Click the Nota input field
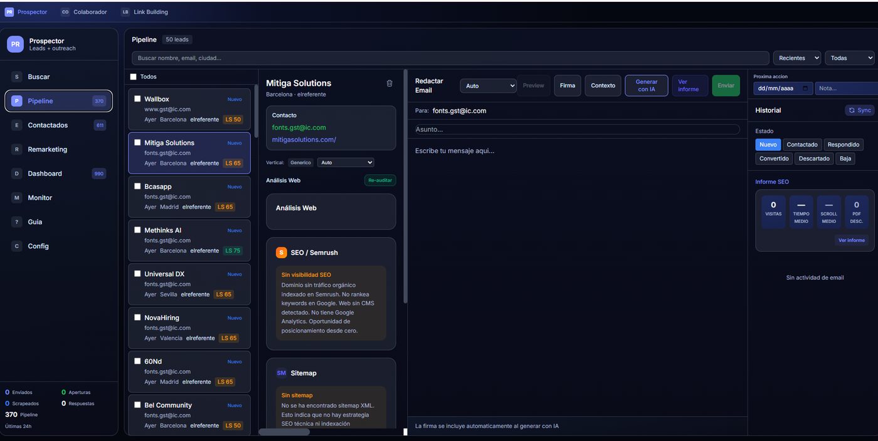Viewport: 878px width, 441px height. pos(847,88)
